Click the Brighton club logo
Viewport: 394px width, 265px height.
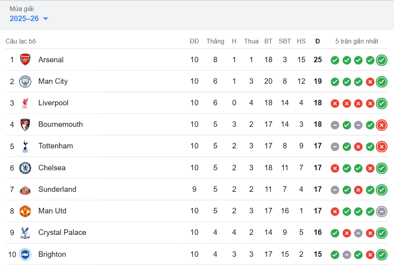point(25,254)
